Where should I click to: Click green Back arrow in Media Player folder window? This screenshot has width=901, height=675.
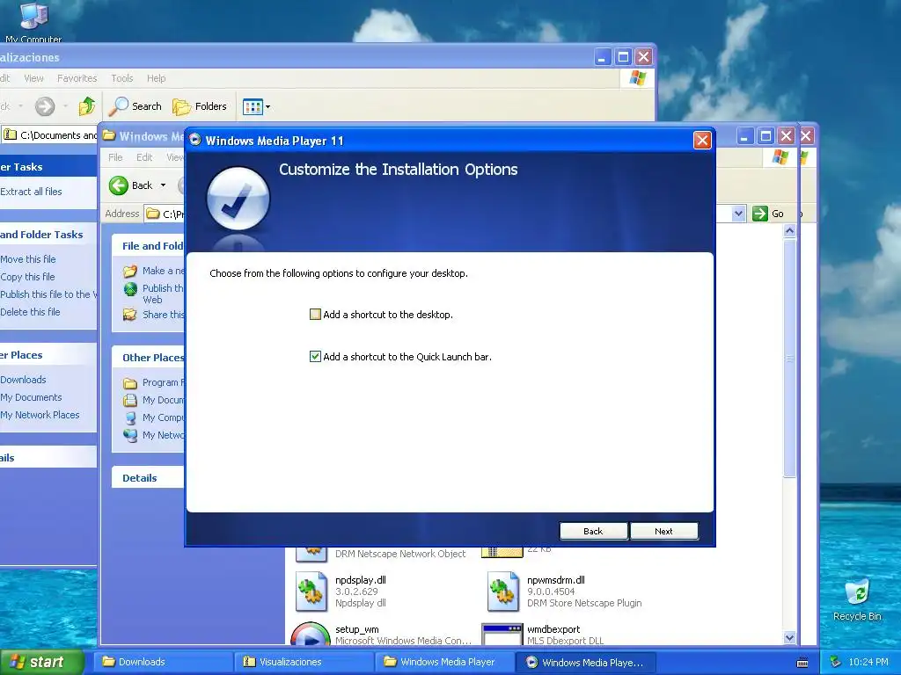pyautogui.click(x=119, y=185)
